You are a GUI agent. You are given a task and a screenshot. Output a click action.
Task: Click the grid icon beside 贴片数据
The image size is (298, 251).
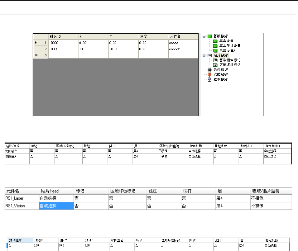point(209,55)
